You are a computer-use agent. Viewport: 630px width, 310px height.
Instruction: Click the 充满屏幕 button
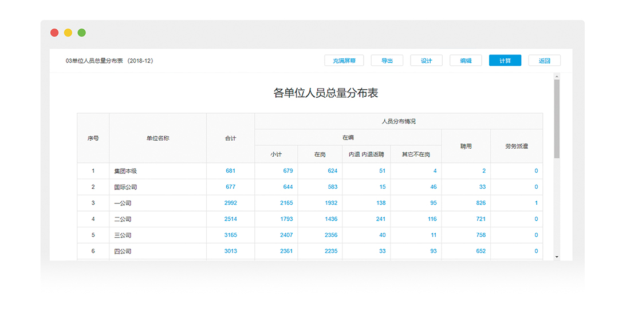click(344, 61)
